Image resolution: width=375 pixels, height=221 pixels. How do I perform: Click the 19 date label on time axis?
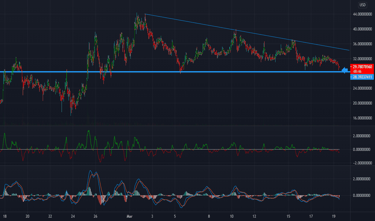(x=334, y=217)
